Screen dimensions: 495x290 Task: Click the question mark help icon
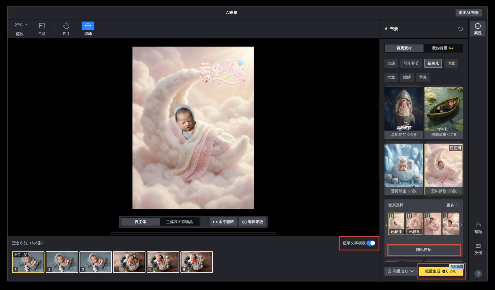pyautogui.click(x=478, y=274)
